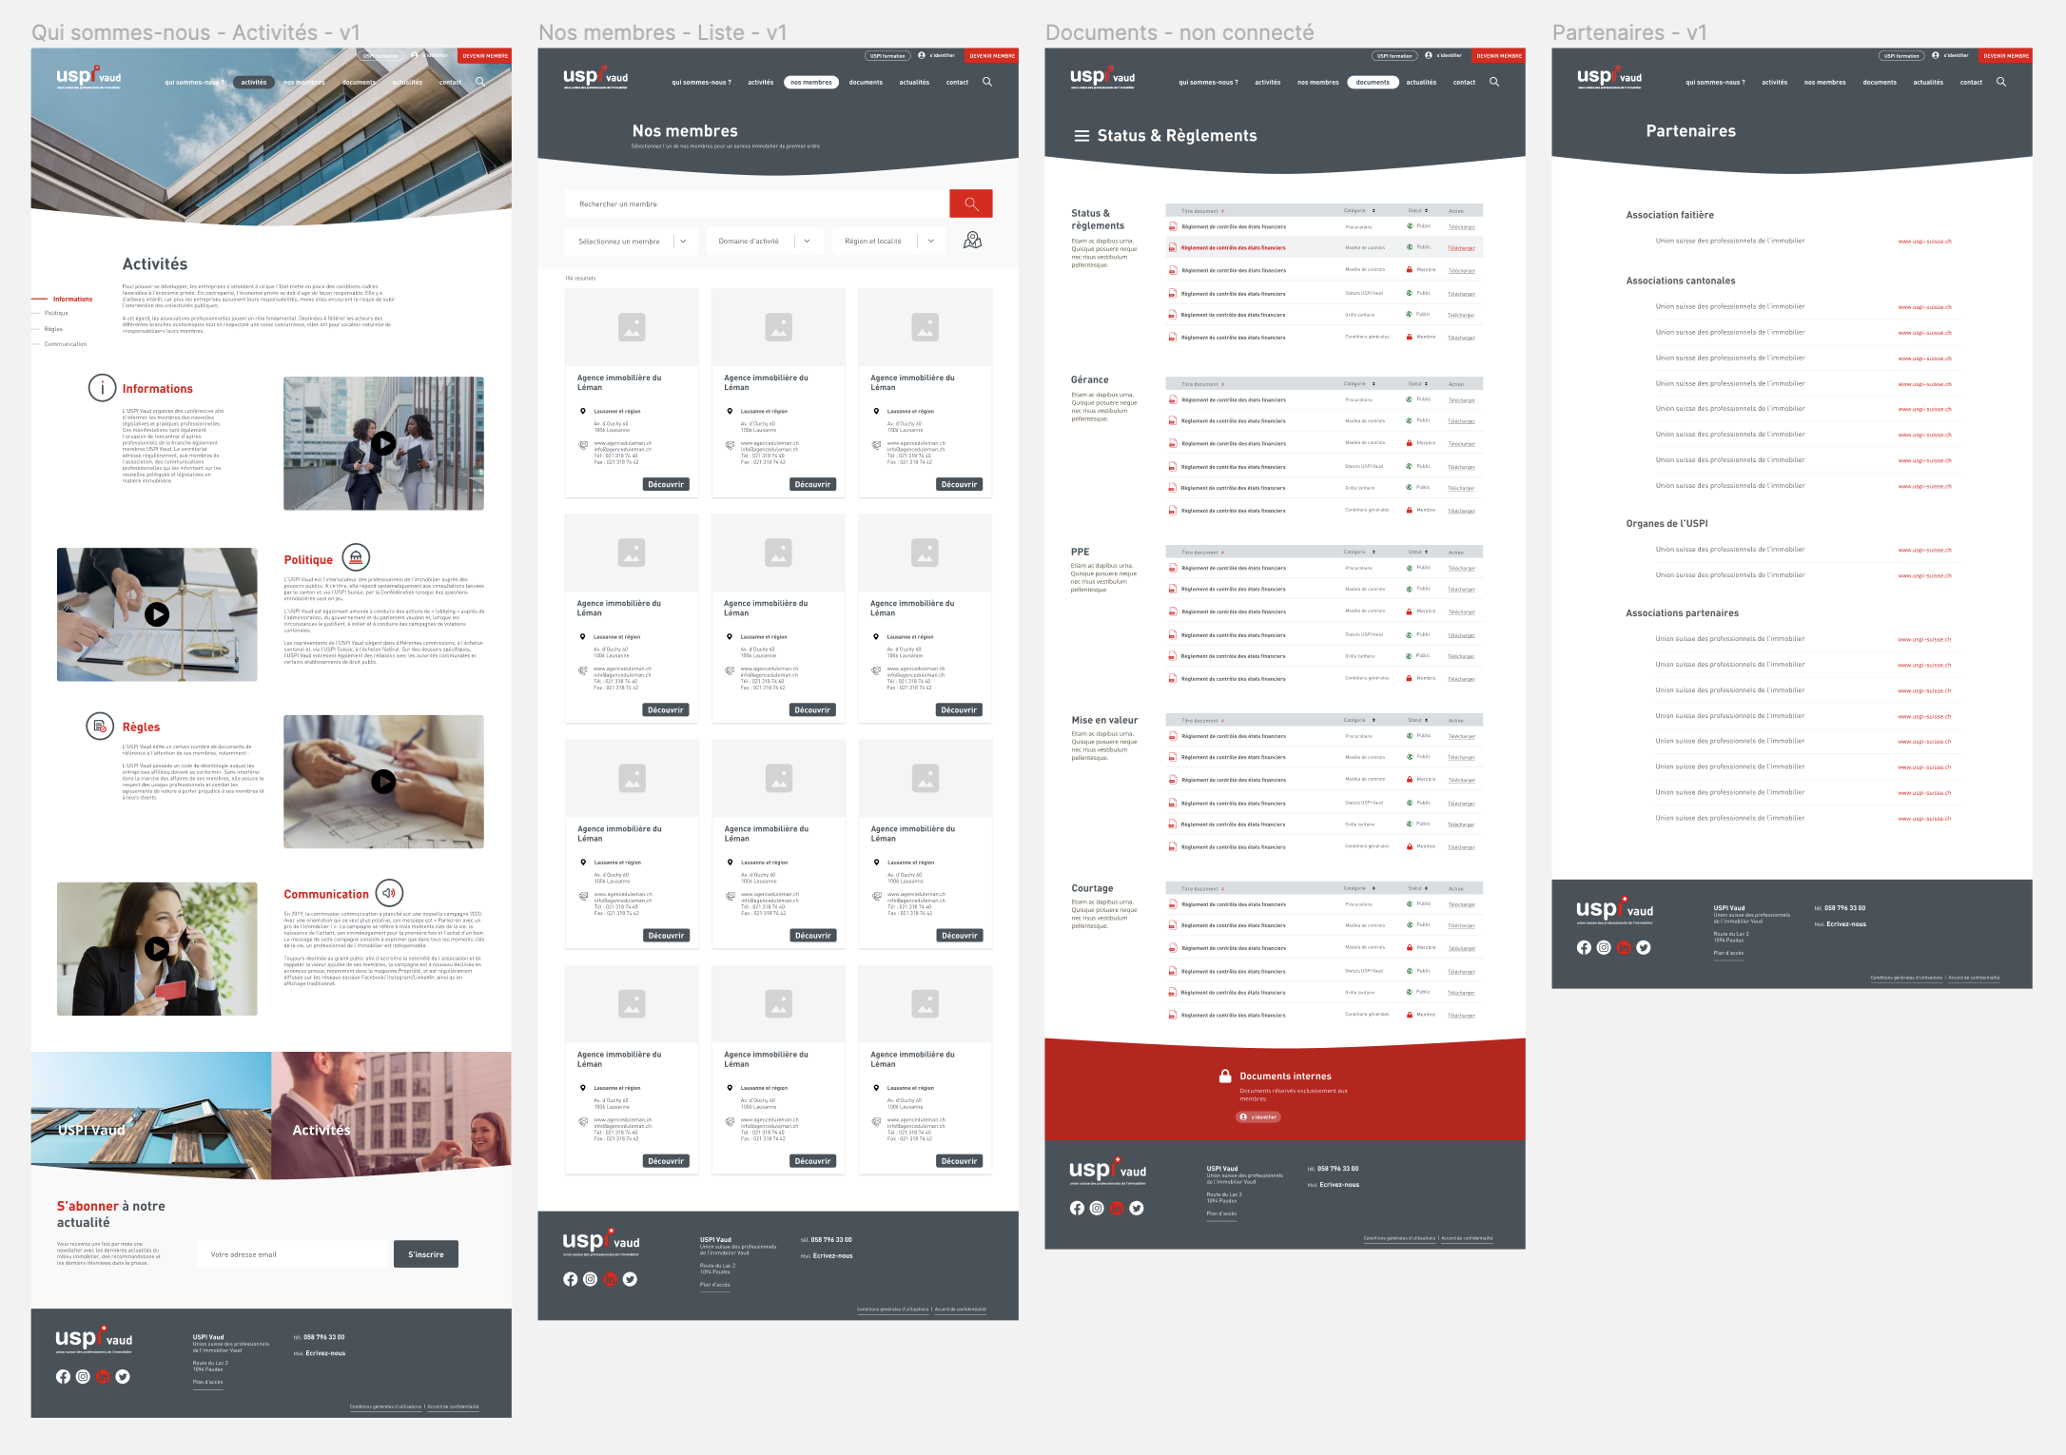
Task: Click s'identifier button in the red Documents internes banner
Action: coord(1258,1117)
